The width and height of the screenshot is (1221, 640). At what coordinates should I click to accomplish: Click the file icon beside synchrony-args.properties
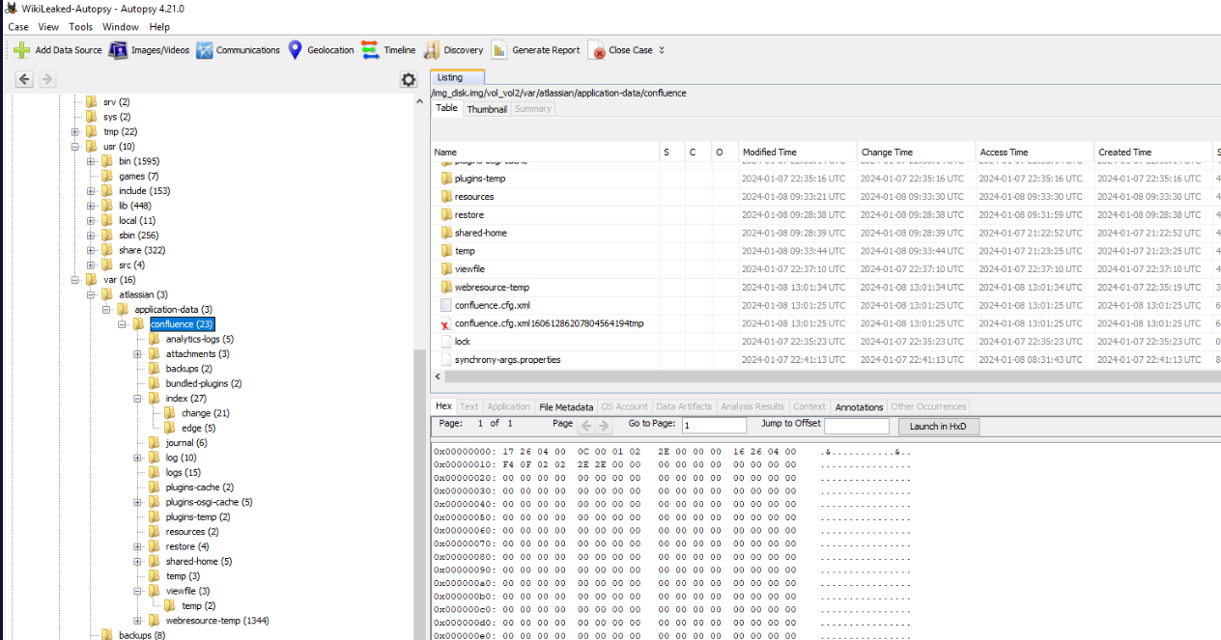446,359
